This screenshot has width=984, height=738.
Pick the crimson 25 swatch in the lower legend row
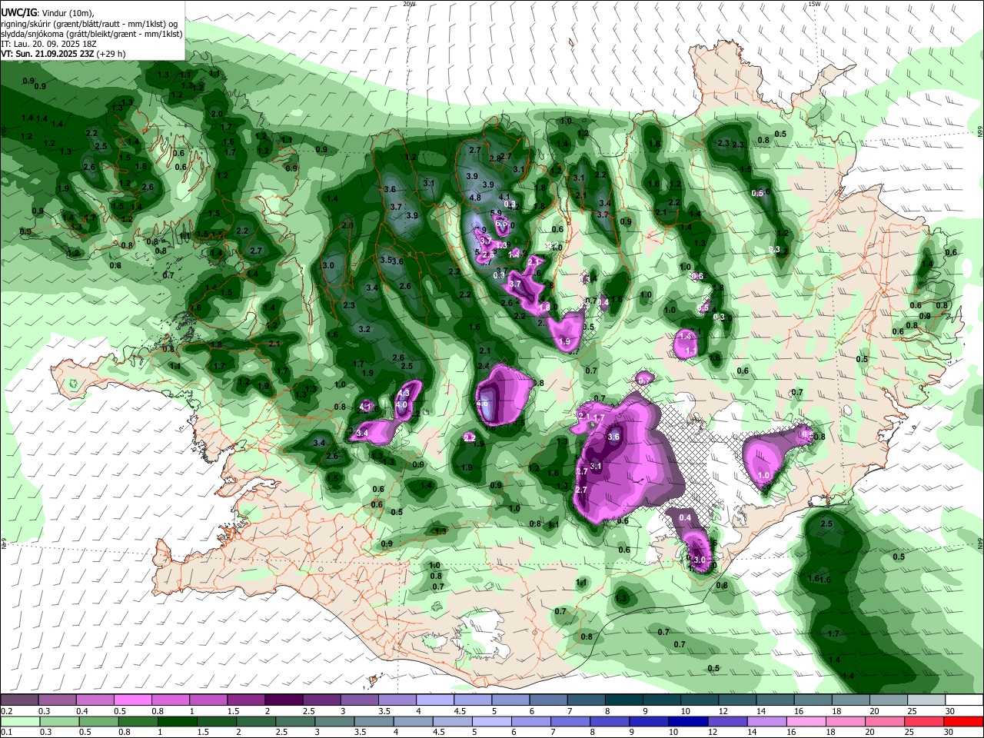922,721
